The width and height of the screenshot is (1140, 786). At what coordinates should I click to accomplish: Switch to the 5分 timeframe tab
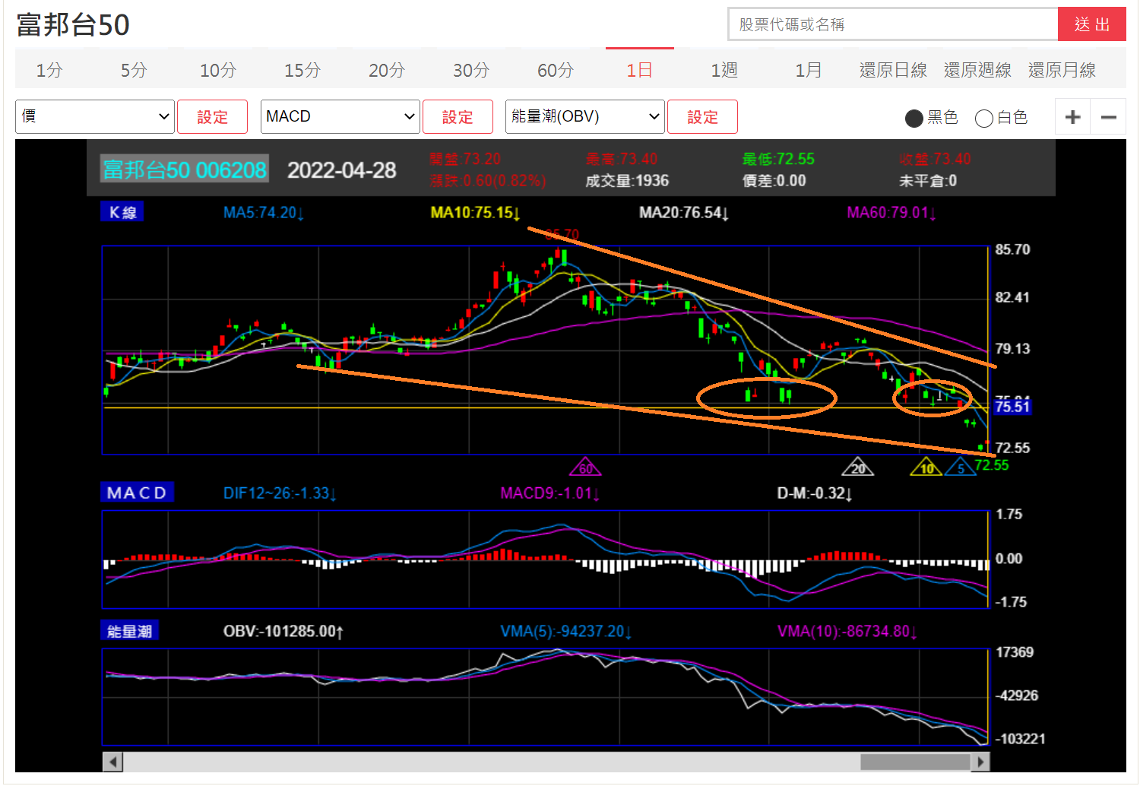(134, 70)
